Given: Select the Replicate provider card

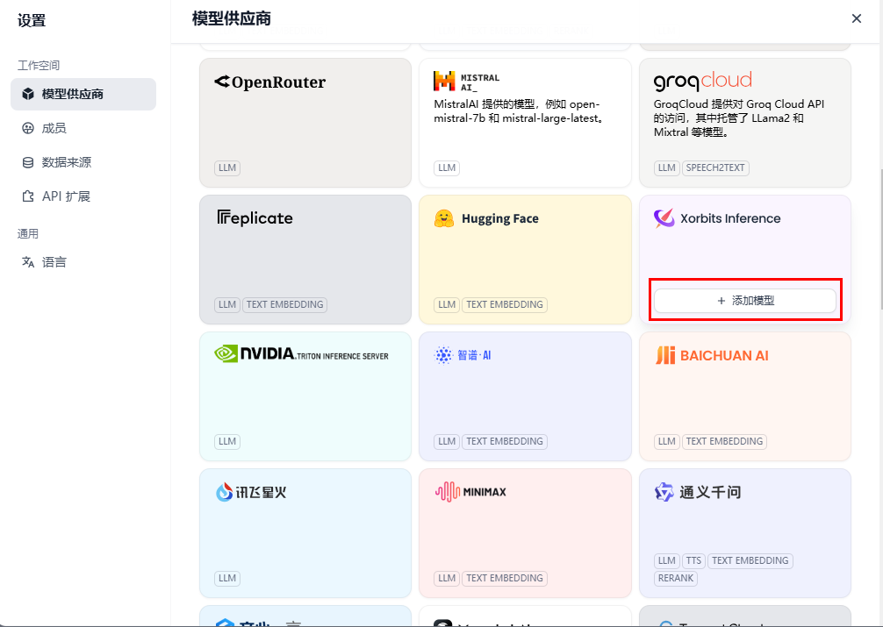Looking at the screenshot, I should [305, 260].
